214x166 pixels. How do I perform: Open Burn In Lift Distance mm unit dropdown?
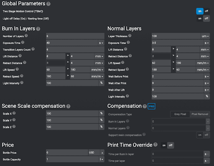tap(99, 56)
